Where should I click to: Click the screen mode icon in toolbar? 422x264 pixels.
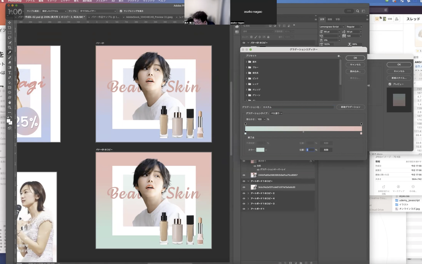point(10,128)
